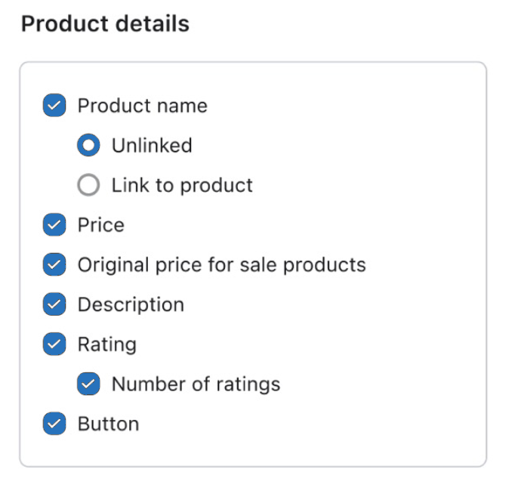
Task: Deselect the Button checkbox
Action: (x=54, y=424)
